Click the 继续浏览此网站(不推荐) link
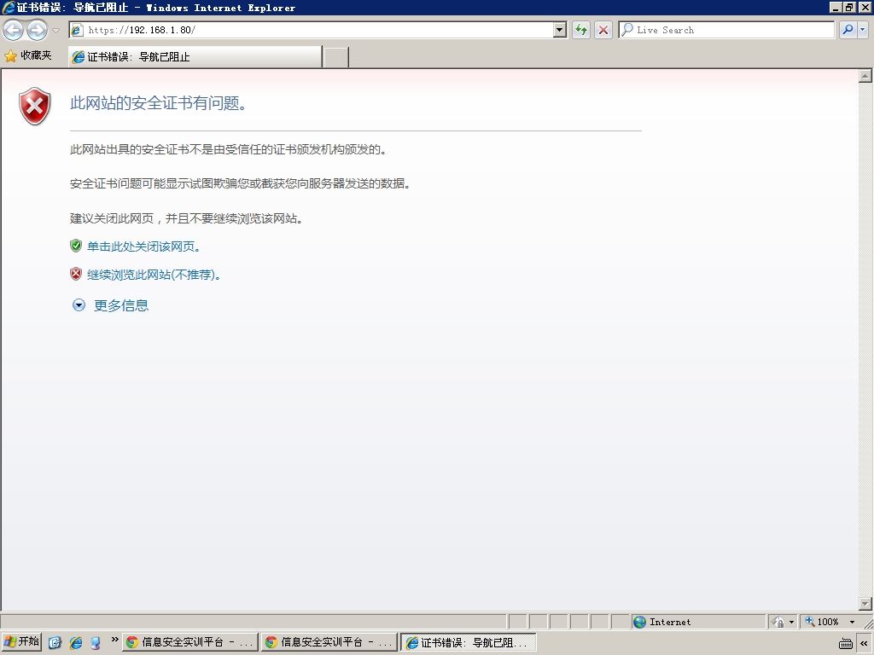Image resolution: width=874 pixels, height=655 pixels. point(154,275)
